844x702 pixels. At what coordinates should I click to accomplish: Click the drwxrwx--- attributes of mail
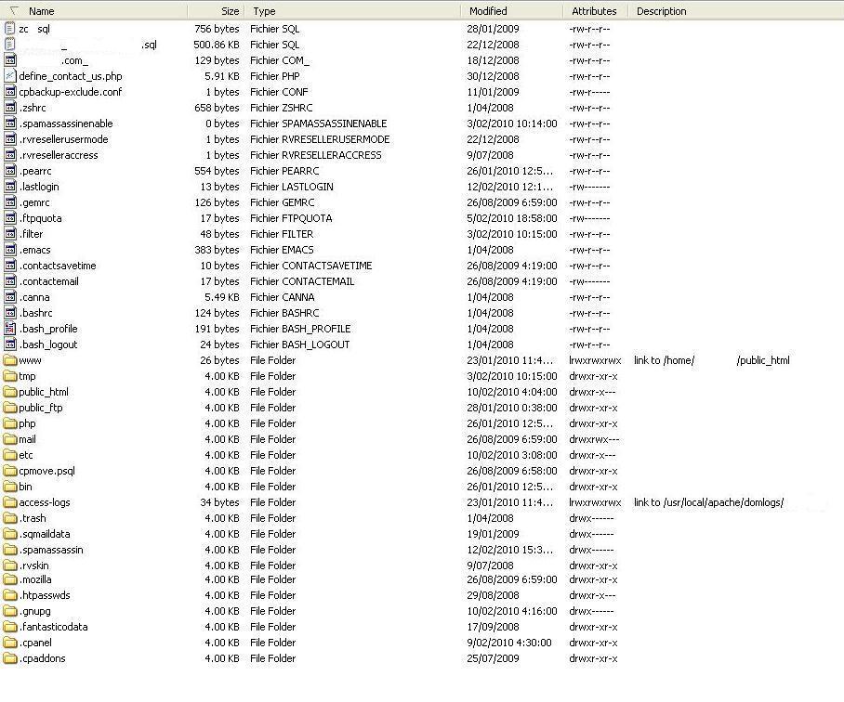pos(594,438)
